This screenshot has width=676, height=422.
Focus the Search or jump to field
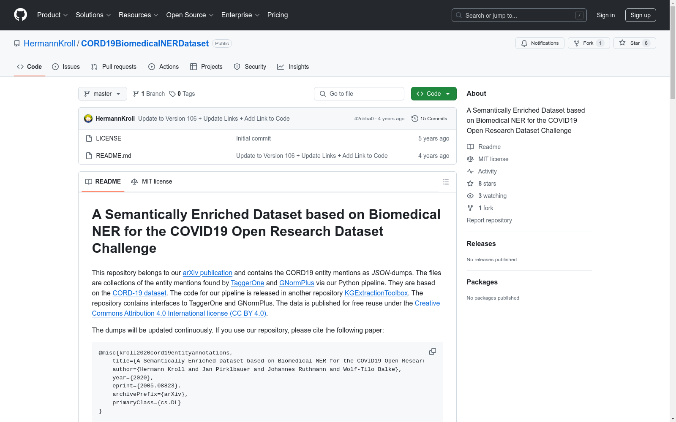[519, 15]
